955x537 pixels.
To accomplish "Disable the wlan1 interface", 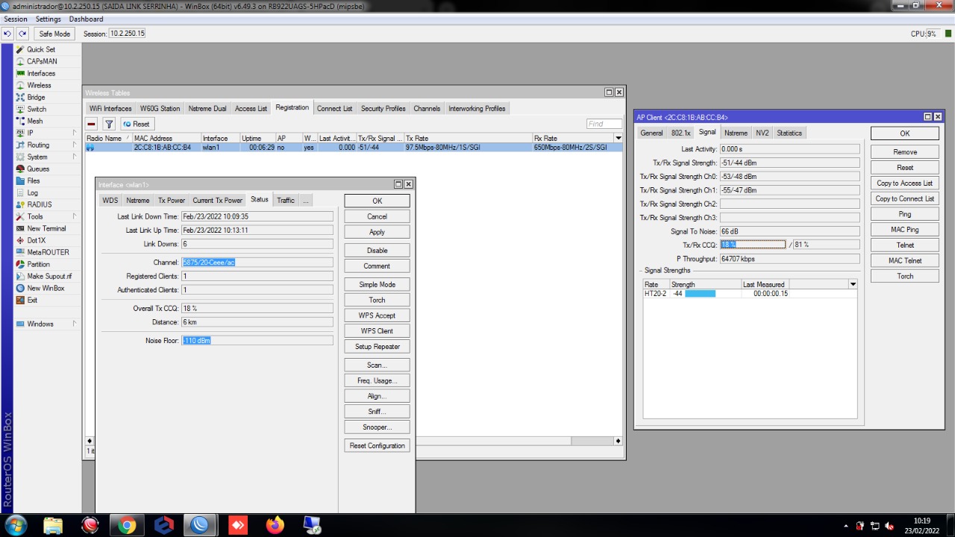I will pyautogui.click(x=377, y=250).
